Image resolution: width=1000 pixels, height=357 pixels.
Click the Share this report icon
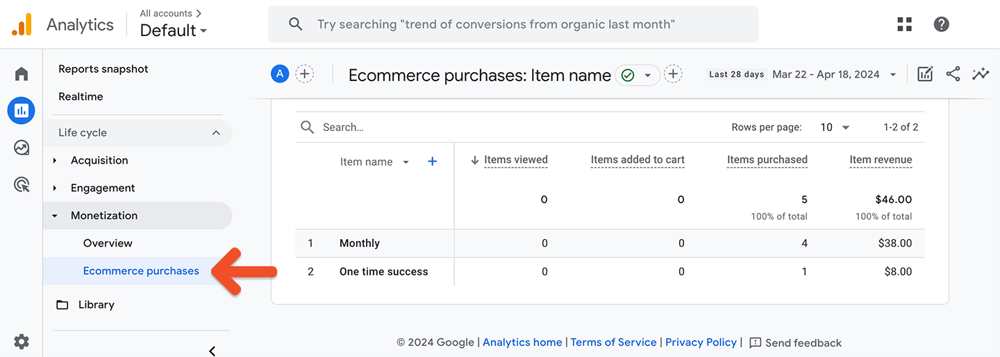point(953,74)
